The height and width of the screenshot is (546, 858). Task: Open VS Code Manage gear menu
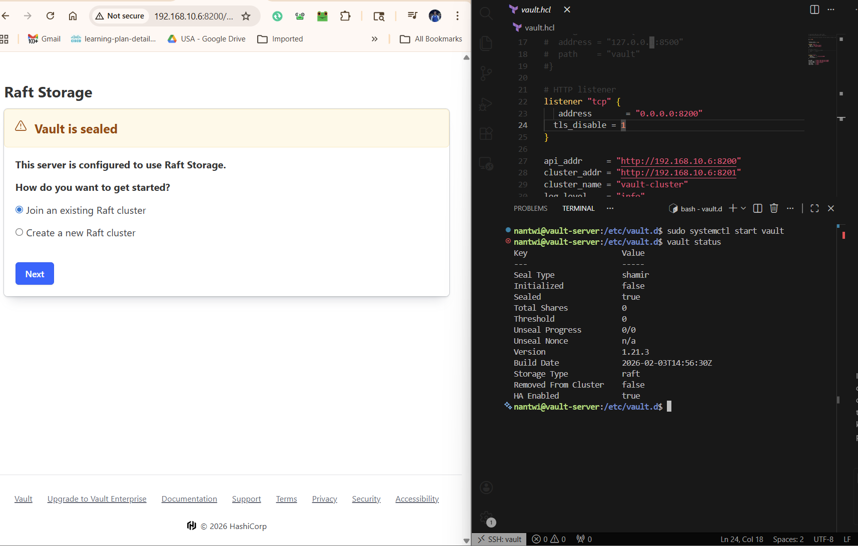[x=486, y=518]
